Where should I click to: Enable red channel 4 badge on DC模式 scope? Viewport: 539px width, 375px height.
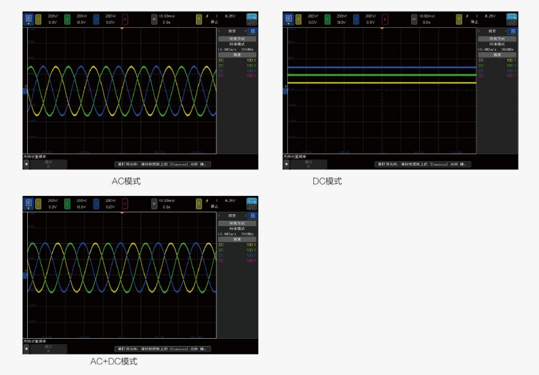(x=385, y=19)
